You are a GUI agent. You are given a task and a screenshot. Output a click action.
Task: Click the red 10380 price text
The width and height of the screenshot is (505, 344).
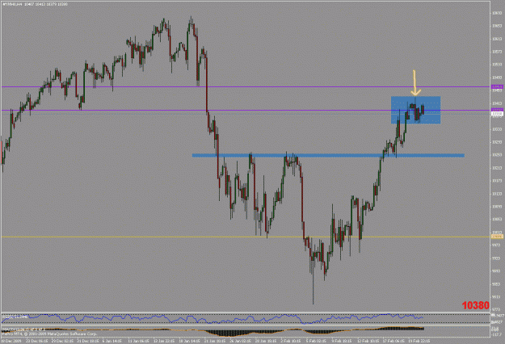point(476,305)
